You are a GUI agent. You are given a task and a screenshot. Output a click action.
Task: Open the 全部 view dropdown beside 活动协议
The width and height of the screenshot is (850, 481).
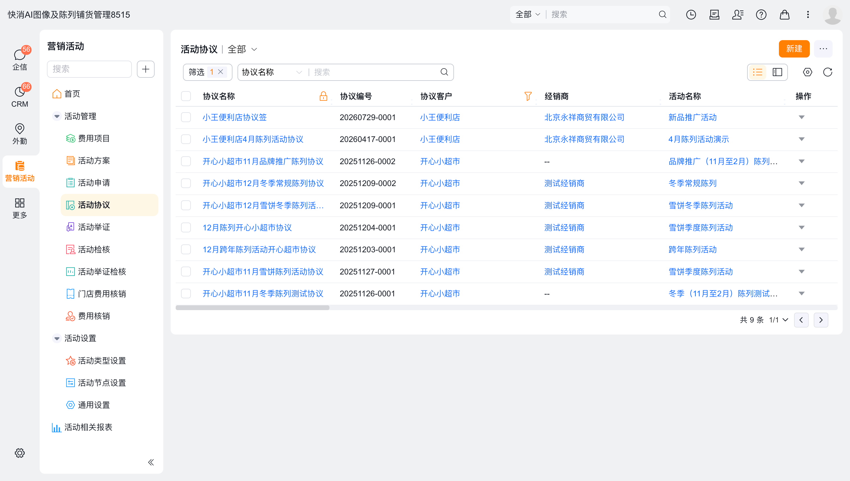coord(242,49)
